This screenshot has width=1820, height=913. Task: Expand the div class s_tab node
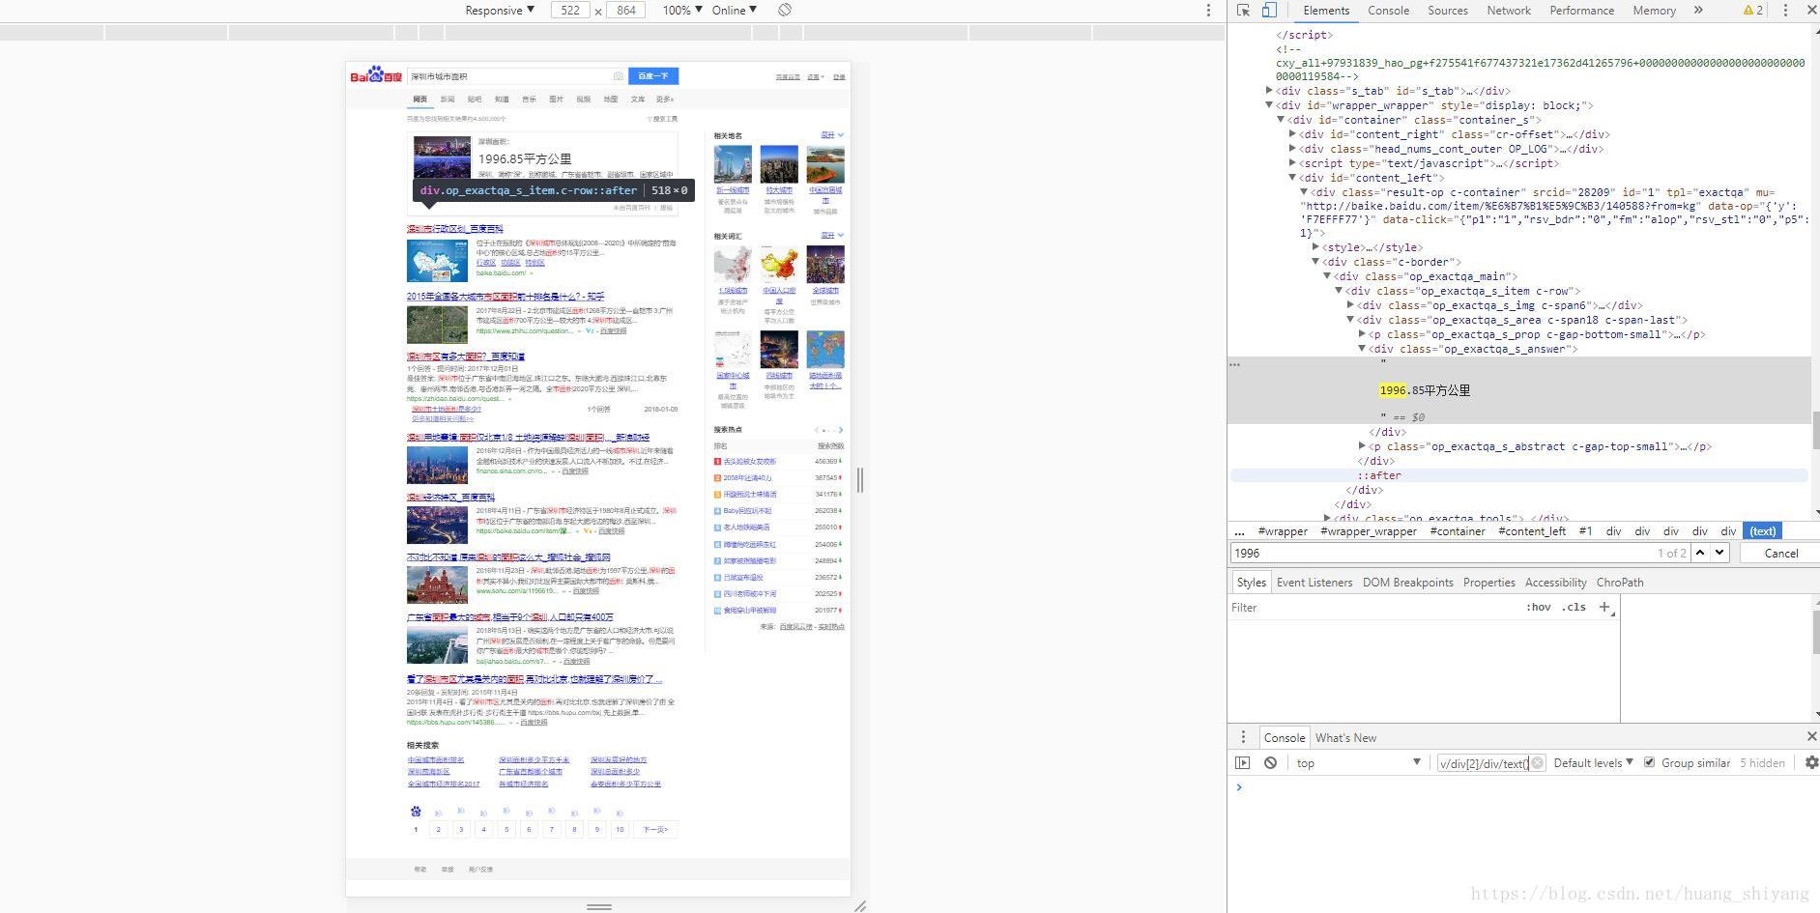[x=1269, y=91]
